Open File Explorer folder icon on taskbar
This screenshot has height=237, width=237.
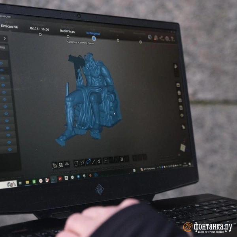27,182
